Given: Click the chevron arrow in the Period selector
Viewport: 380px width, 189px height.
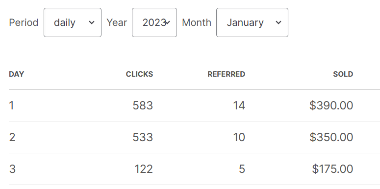Looking at the screenshot, I should point(92,22).
